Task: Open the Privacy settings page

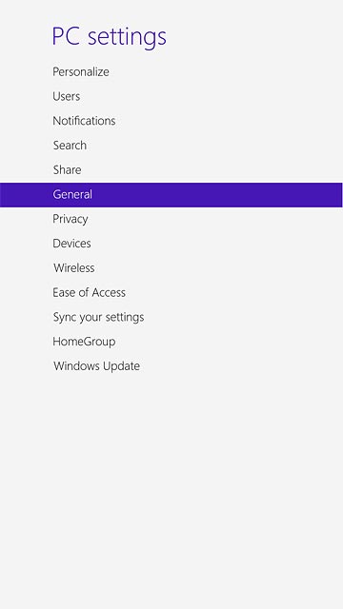Action: pos(71,219)
